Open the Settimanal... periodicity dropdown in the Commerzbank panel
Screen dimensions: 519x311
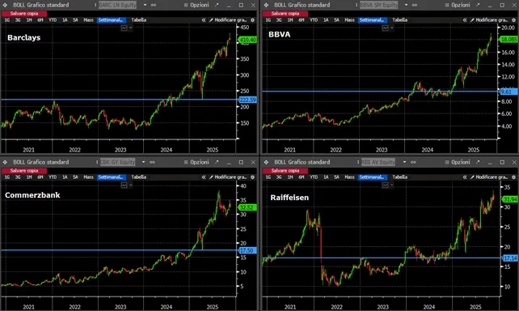click(112, 177)
